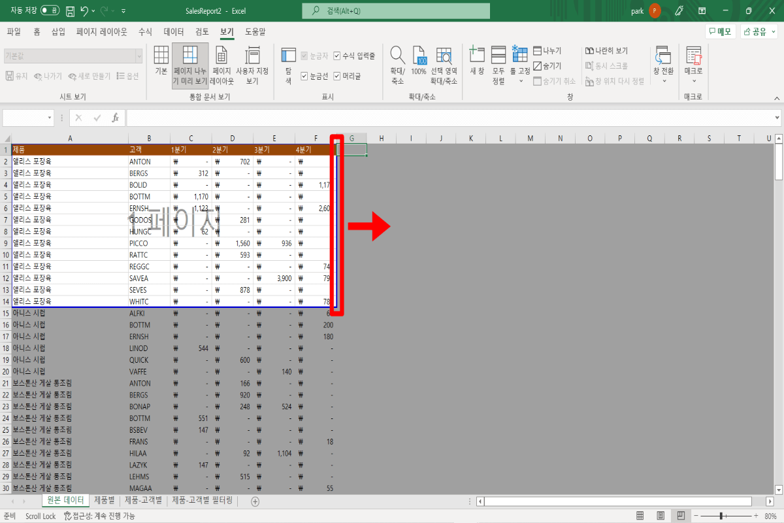Image resolution: width=784 pixels, height=523 pixels.
Task: Click the next sheet navigation arrow
Action: [x=24, y=501]
